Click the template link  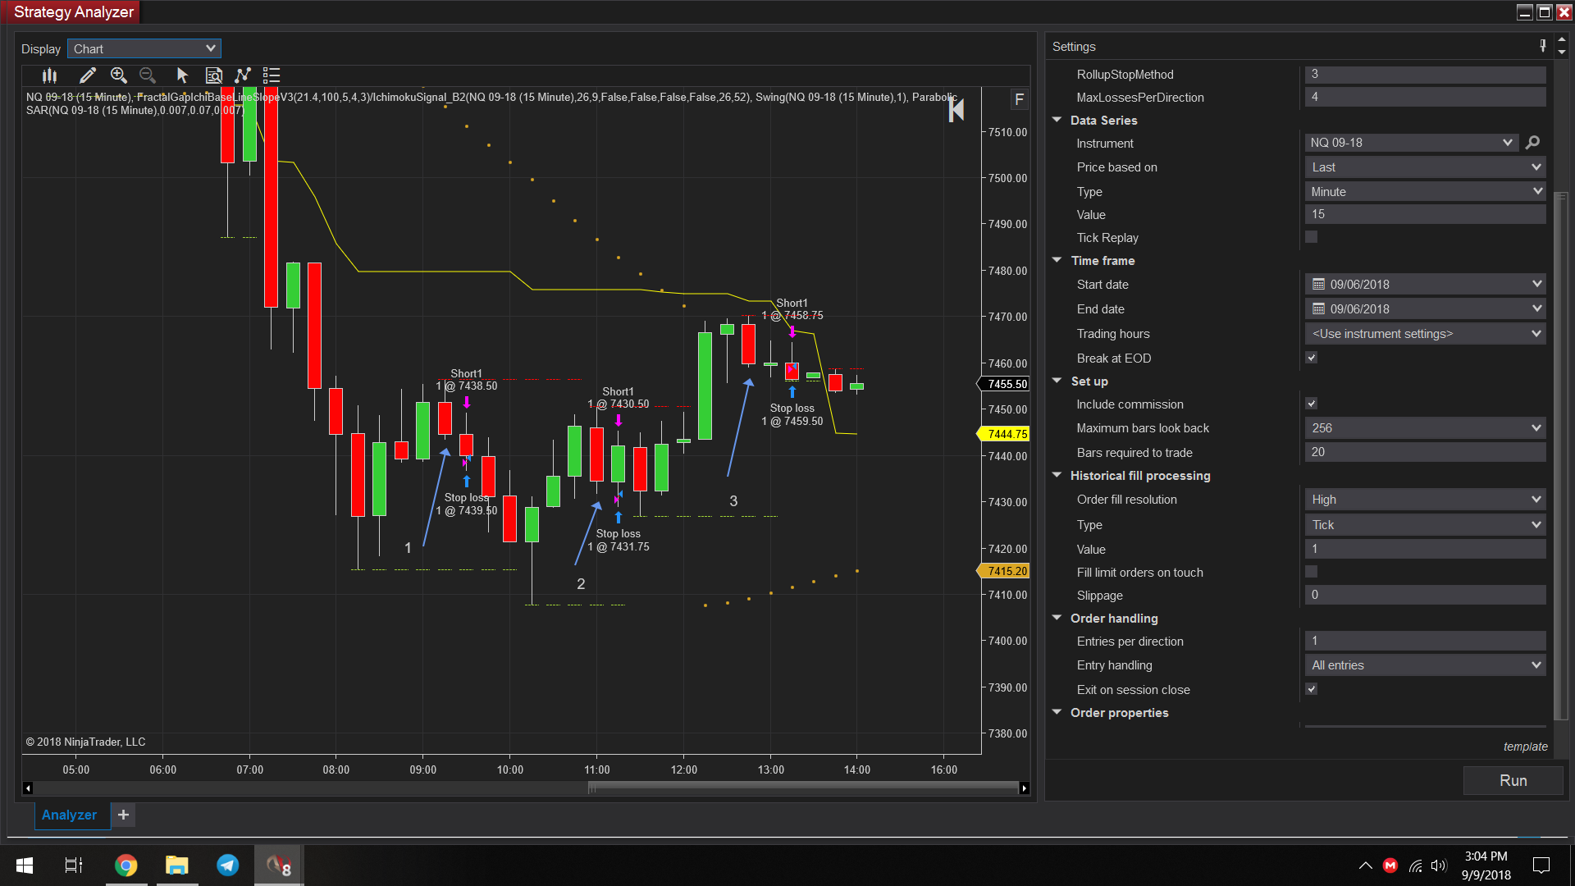tap(1525, 747)
